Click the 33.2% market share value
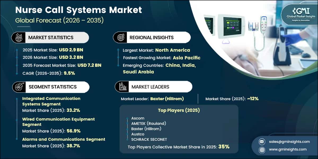This screenshot has width=318, height=159. pos(73,110)
